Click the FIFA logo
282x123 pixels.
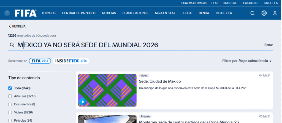26,13
